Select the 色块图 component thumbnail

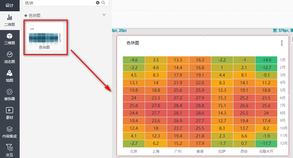click(44, 36)
